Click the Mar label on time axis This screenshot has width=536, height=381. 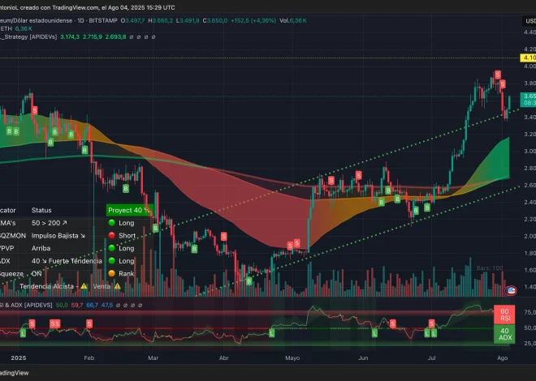[x=153, y=357]
